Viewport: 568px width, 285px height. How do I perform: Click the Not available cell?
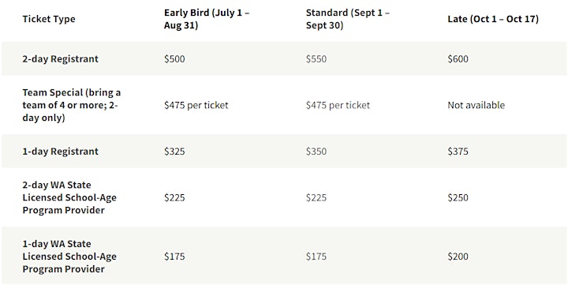point(476,105)
